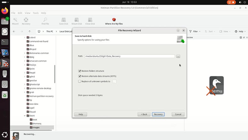Open the Trash in the dock
This screenshot has height=140, width=248.
[5, 95]
